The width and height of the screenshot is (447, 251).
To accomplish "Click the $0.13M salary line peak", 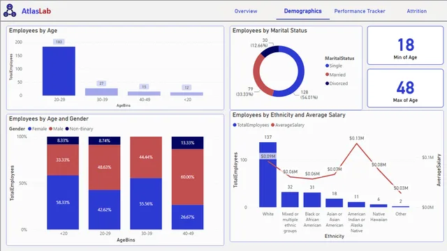I will coord(356,144).
